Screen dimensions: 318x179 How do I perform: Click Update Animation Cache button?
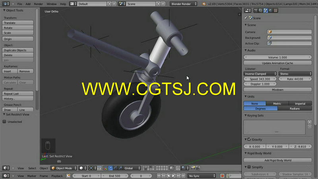pos(277,63)
